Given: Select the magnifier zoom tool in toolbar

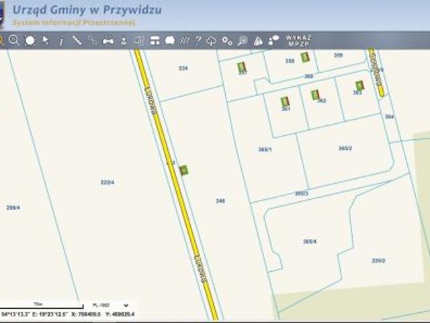Looking at the screenshot, I should [x=14, y=40].
